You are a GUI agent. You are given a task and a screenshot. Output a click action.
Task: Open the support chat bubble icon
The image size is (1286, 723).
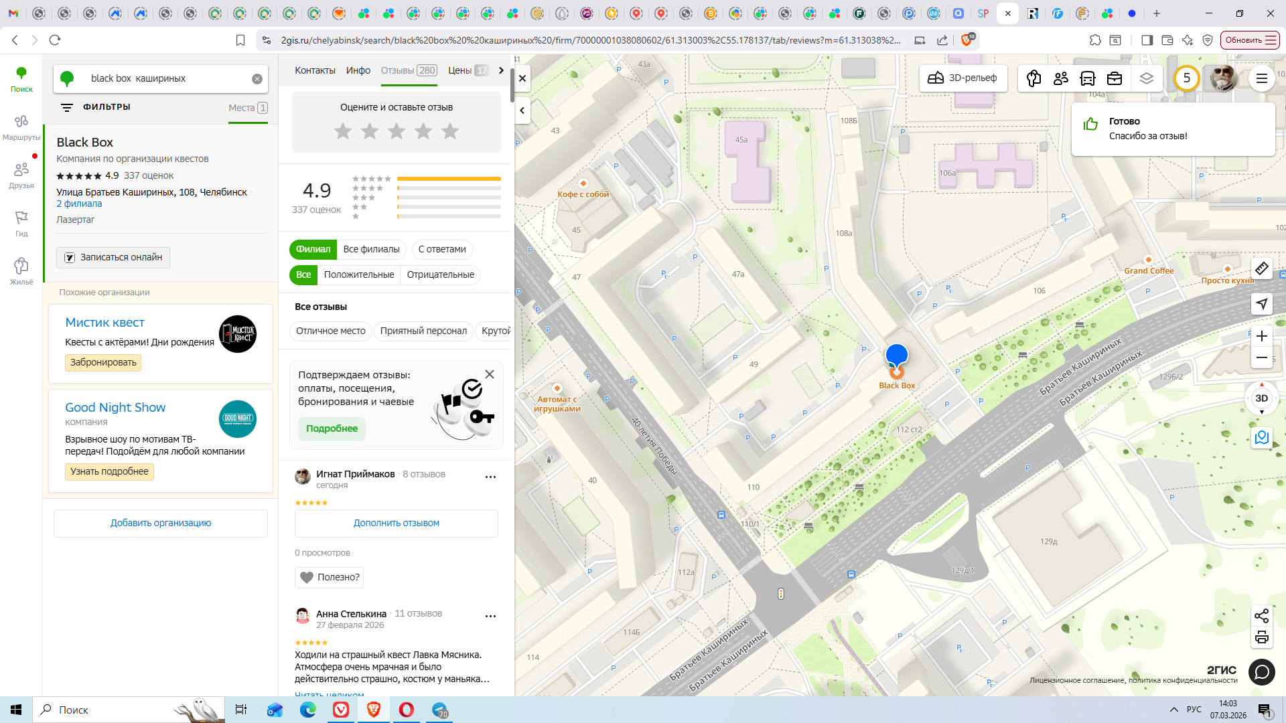tap(1261, 671)
